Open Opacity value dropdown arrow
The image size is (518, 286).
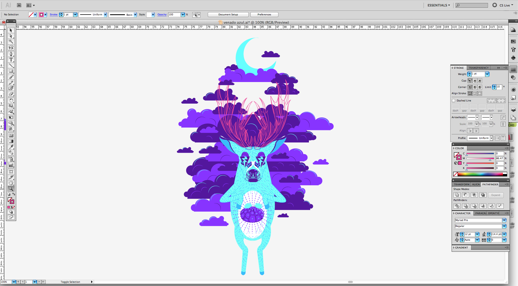(183, 15)
